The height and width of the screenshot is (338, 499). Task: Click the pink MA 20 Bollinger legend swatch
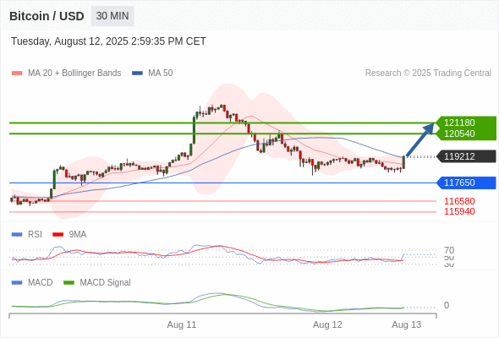[x=17, y=74]
